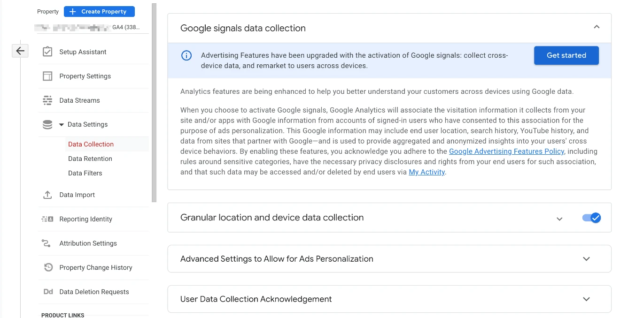
Task: Toggle Granular location and device data collection
Action: (591, 218)
